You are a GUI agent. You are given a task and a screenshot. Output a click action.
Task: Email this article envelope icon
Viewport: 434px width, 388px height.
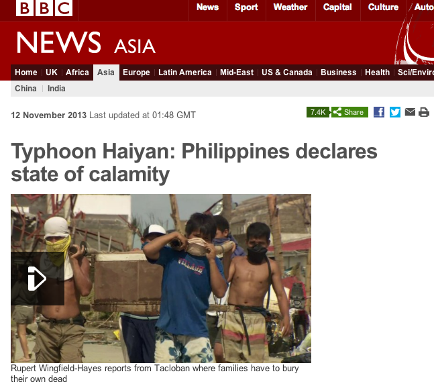tap(410, 112)
